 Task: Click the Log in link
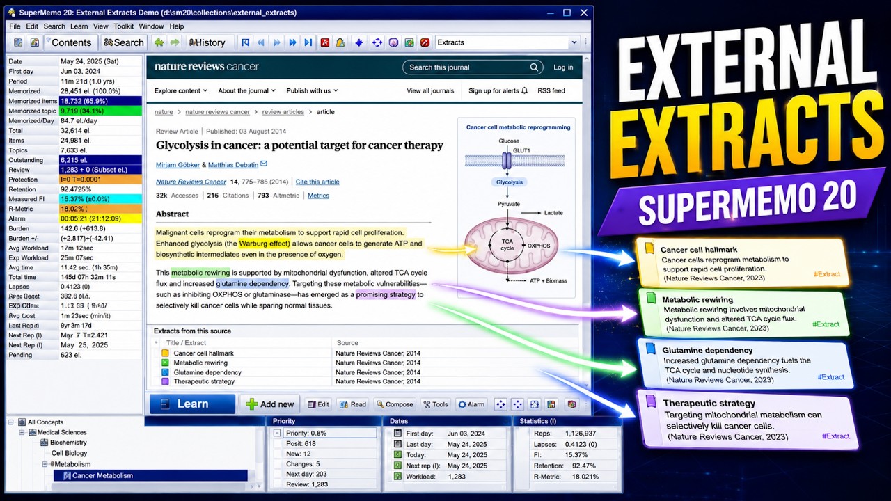tap(563, 67)
